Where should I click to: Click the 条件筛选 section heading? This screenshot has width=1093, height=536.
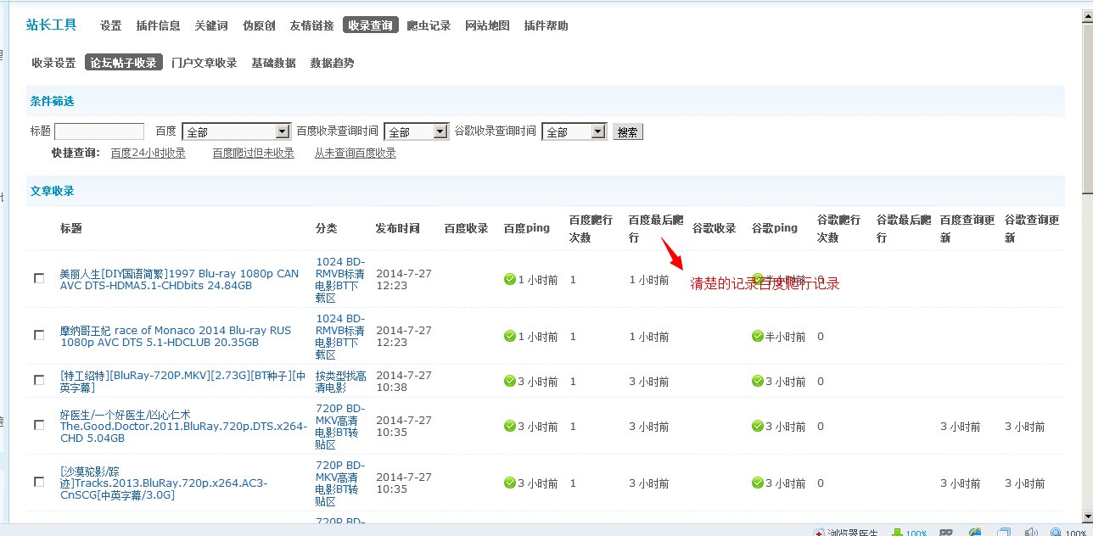53,101
